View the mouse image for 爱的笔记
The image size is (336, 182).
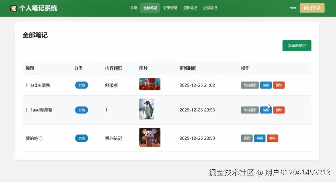149,138
